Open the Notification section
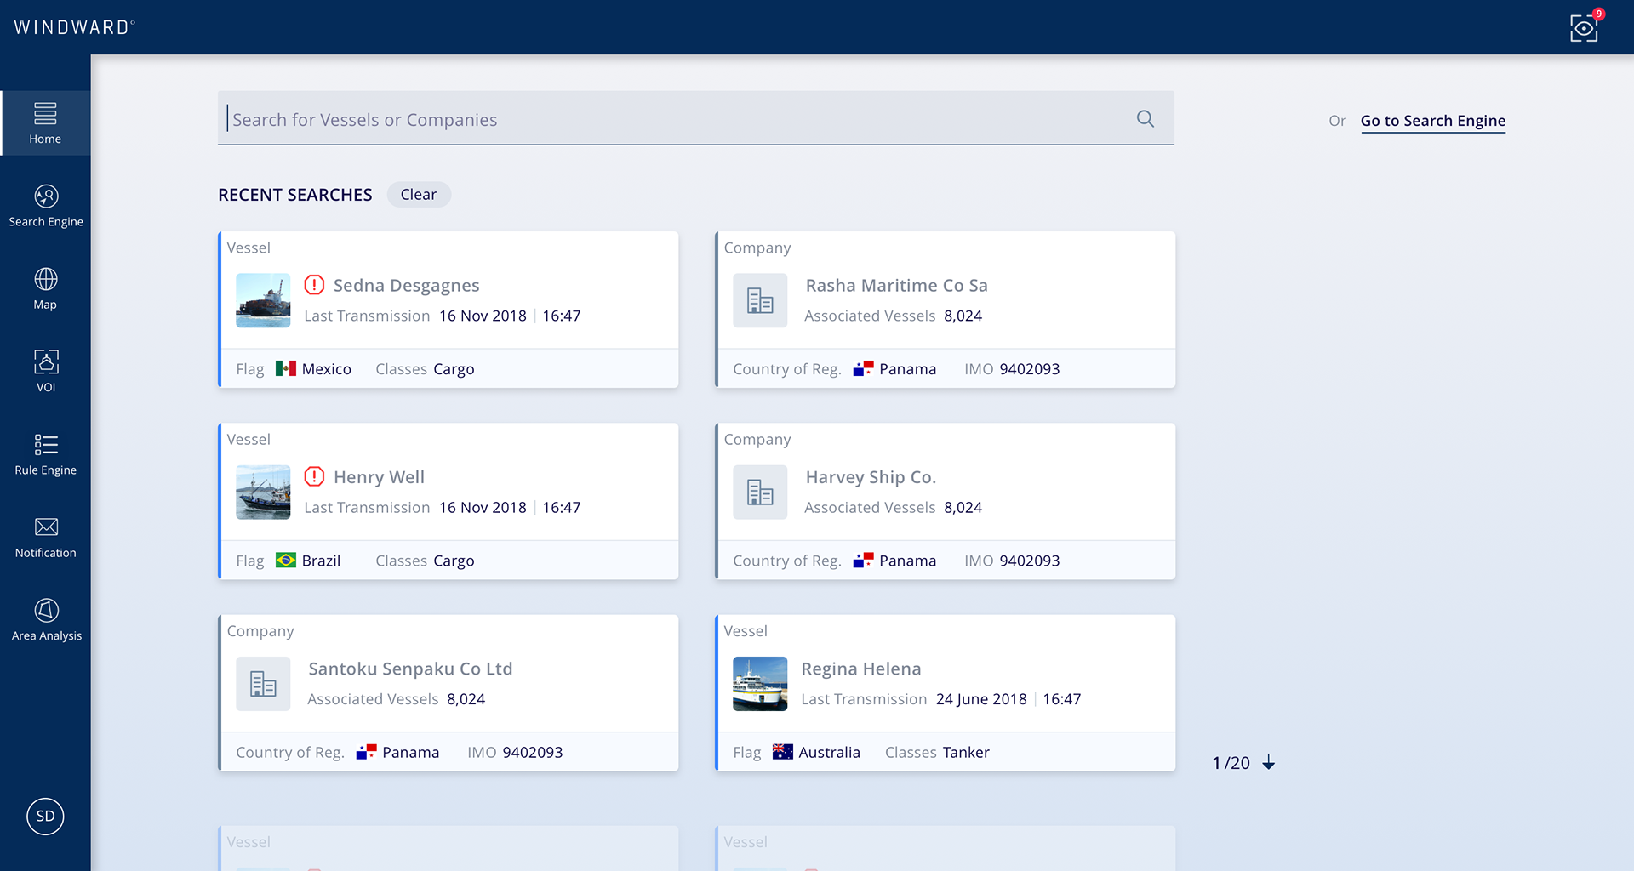The width and height of the screenshot is (1634, 871). click(46, 538)
